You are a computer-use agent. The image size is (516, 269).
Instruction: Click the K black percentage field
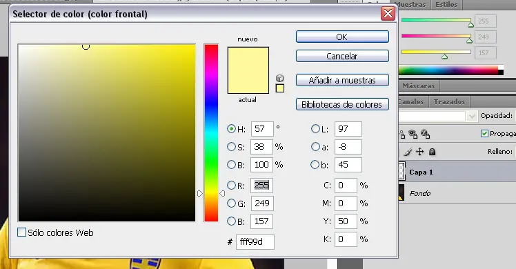pyautogui.click(x=346, y=239)
